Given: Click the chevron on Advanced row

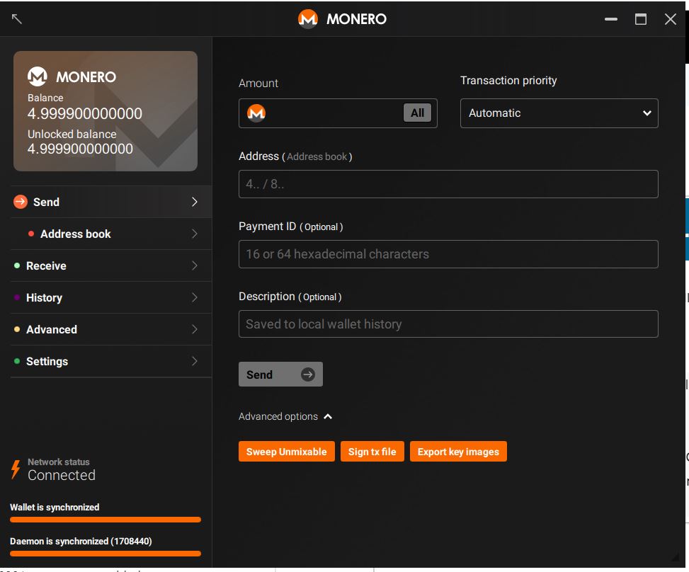Looking at the screenshot, I should pos(195,329).
